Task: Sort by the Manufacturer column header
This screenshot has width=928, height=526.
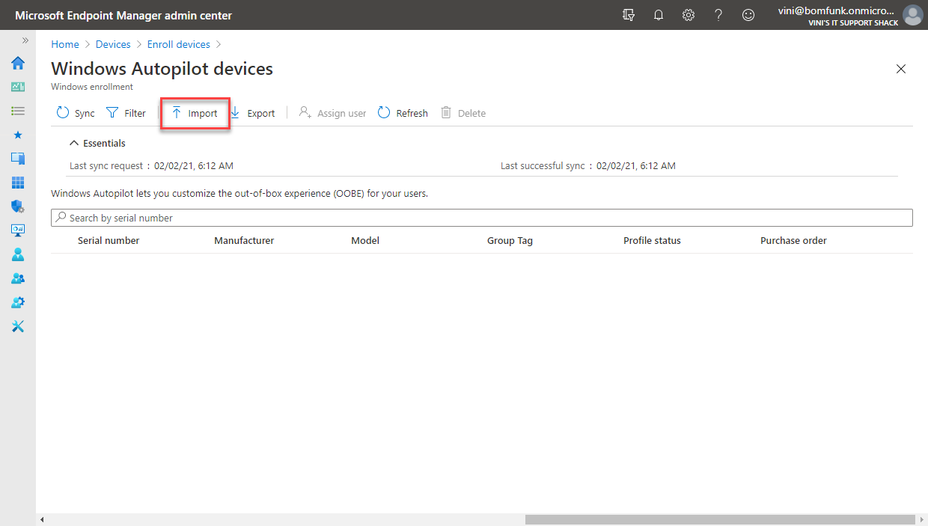Action: (244, 240)
